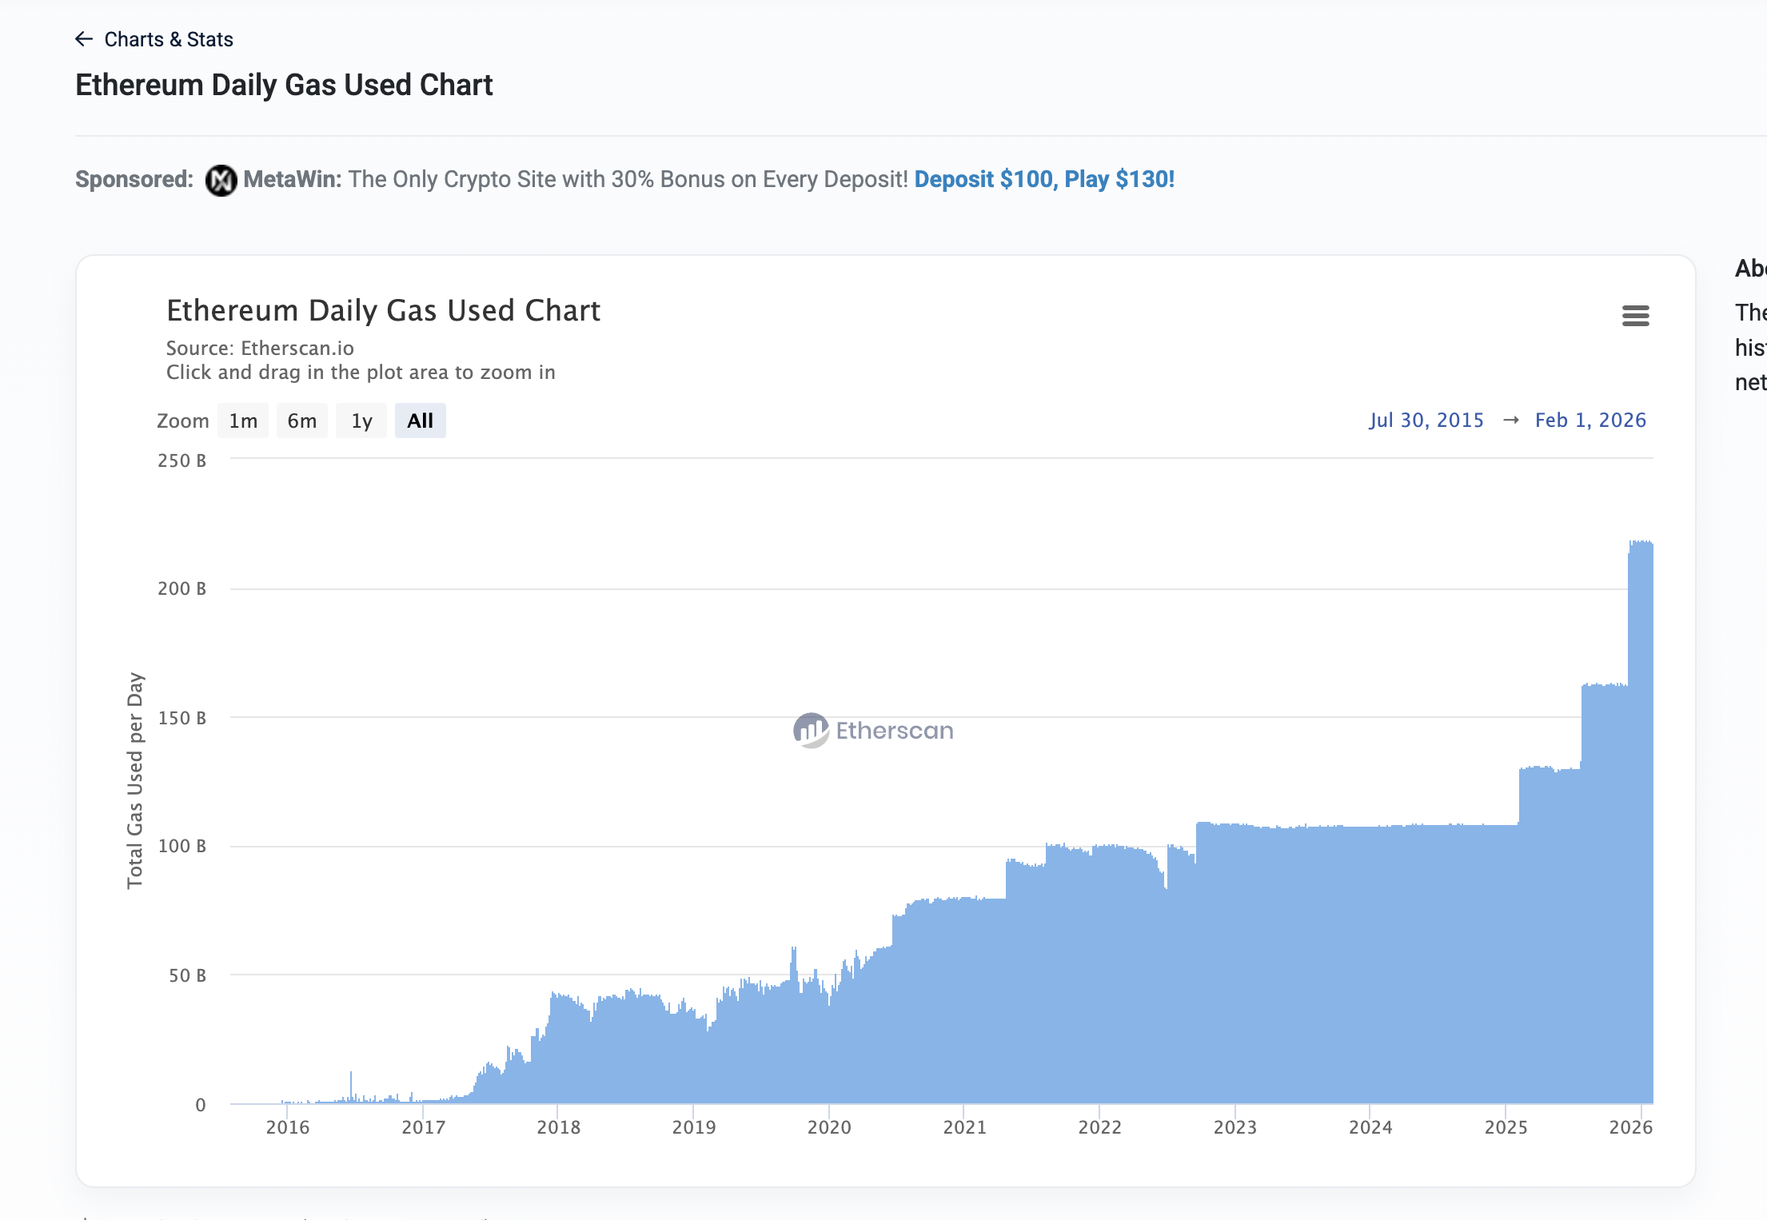
Task: Click the 2023 tick label on x-axis
Action: pos(1235,1127)
